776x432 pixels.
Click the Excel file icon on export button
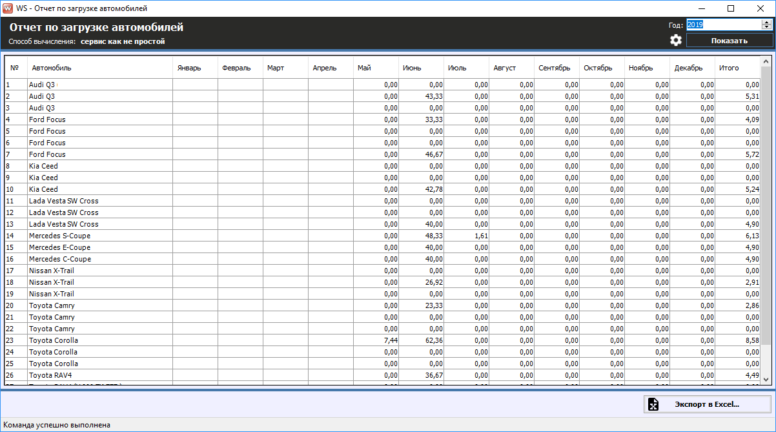653,405
